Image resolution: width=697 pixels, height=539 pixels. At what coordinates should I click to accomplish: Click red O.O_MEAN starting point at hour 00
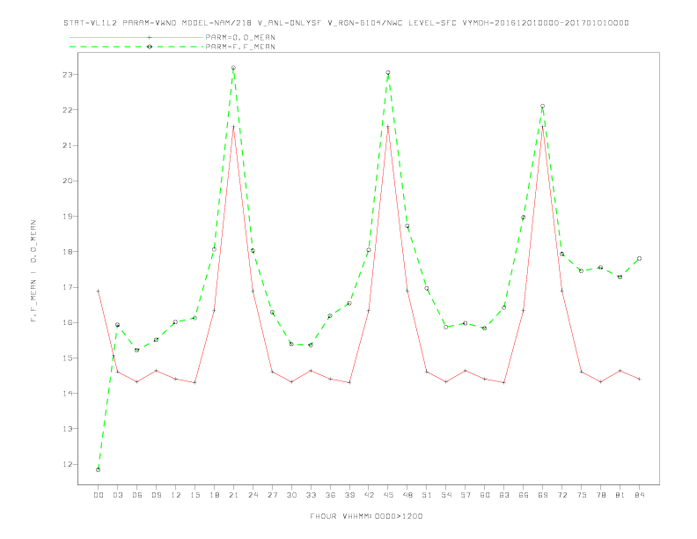tap(99, 291)
